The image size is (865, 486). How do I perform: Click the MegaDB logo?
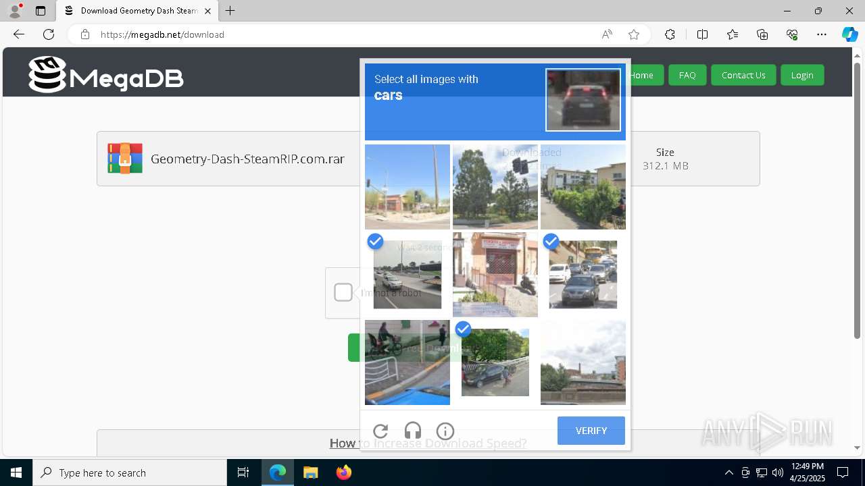pos(106,74)
